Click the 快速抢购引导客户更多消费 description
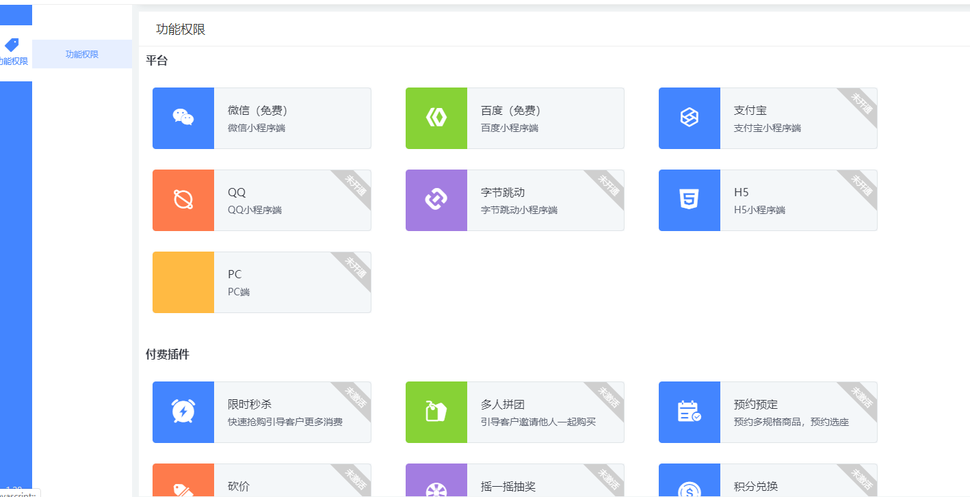The image size is (970, 497). coord(285,422)
